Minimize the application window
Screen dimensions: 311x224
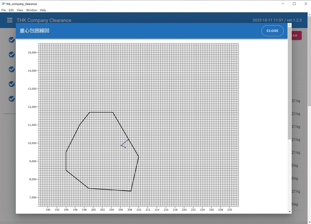click(x=283, y=4)
